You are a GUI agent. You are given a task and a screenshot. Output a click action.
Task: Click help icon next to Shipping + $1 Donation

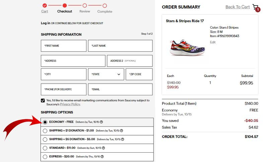(122, 131)
